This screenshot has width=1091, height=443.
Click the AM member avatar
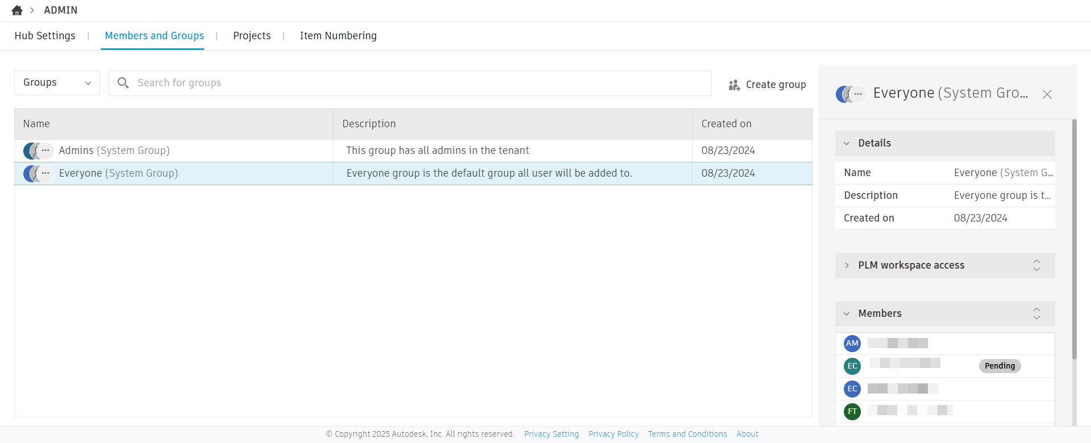click(x=852, y=343)
